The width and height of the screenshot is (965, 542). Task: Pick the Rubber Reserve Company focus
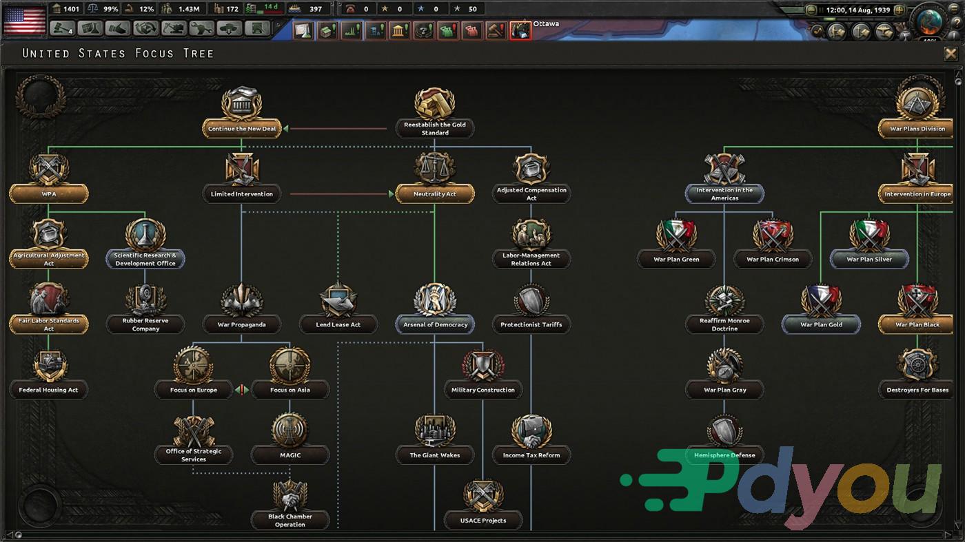(x=145, y=309)
